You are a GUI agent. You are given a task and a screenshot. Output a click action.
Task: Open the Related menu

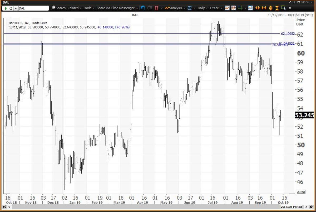pos(74,8)
